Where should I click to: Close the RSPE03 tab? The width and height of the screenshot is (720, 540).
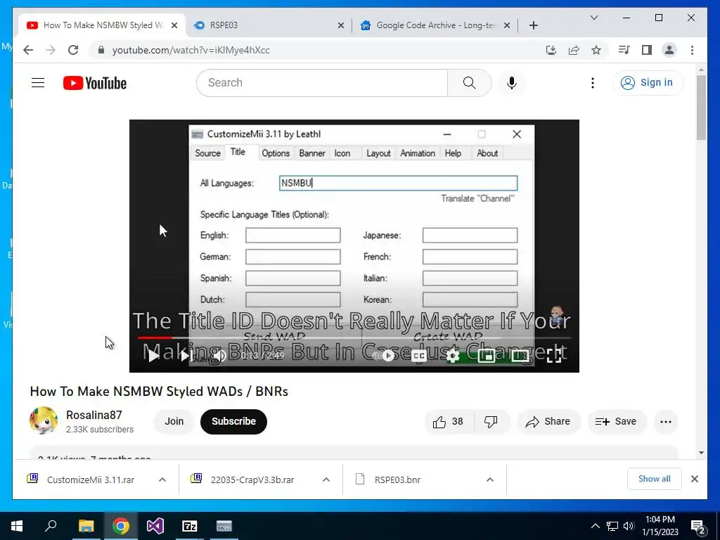341,25
